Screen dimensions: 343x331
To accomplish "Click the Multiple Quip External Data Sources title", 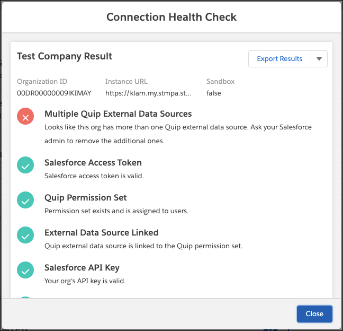I will 118,114.
